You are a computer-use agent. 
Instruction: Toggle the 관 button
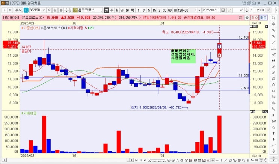click(55, 10)
